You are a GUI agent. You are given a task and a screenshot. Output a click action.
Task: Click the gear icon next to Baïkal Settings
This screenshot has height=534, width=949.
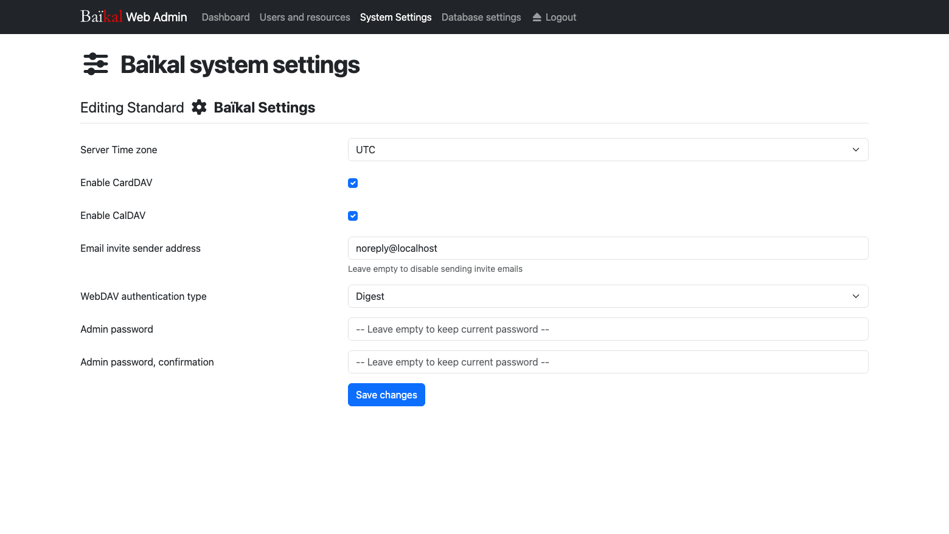pos(199,107)
